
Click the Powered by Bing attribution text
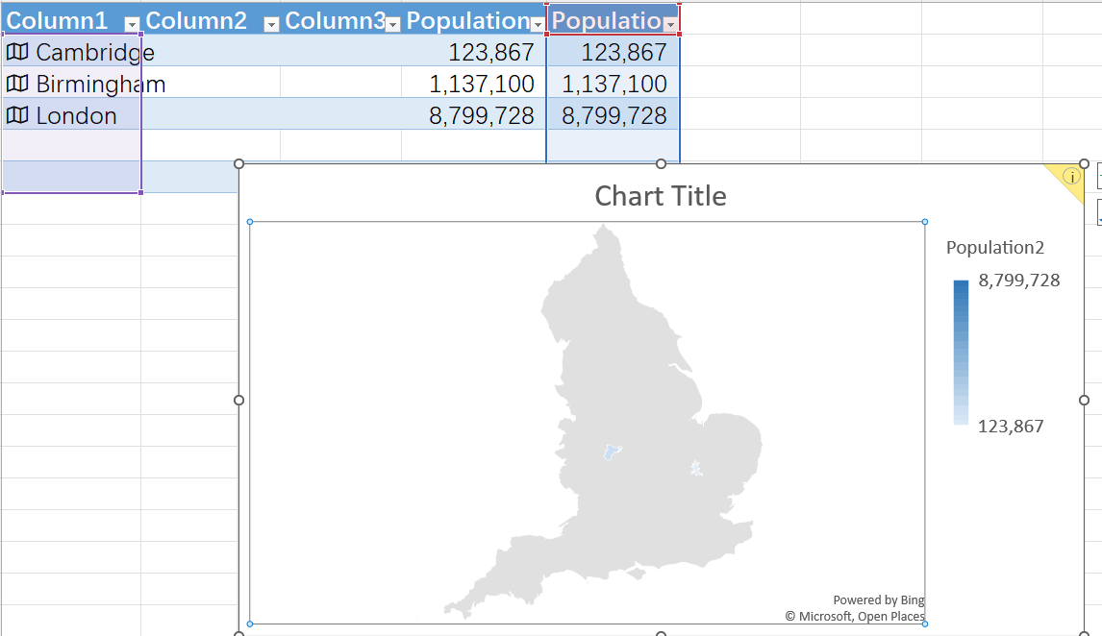pyautogui.click(x=879, y=600)
